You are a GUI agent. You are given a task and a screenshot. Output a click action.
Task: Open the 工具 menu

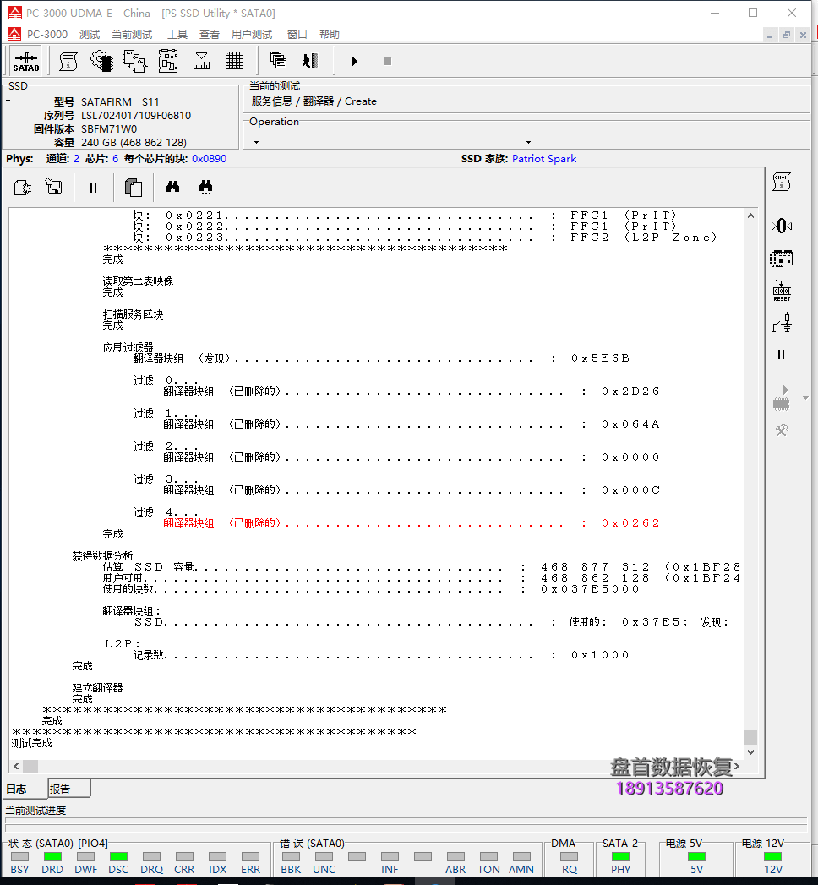coord(177,35)
